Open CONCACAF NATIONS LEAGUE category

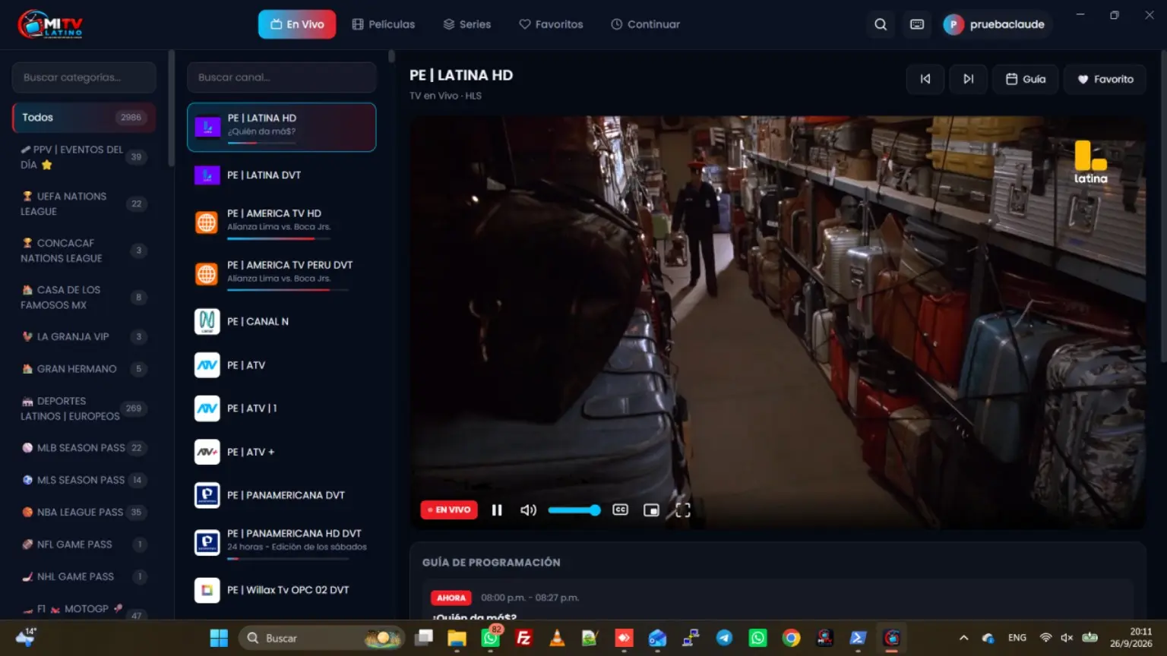(84, 251)
